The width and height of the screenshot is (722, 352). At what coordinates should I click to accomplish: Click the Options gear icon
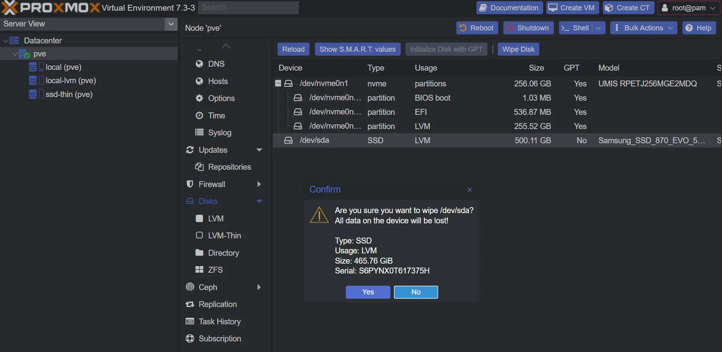(199, 98)
